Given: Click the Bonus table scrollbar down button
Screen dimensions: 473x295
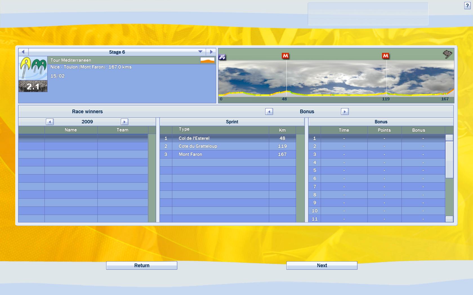Looking at the screenshot, I should 449,219.
